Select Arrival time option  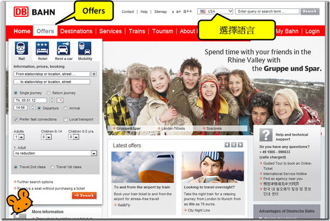(66, 108)
